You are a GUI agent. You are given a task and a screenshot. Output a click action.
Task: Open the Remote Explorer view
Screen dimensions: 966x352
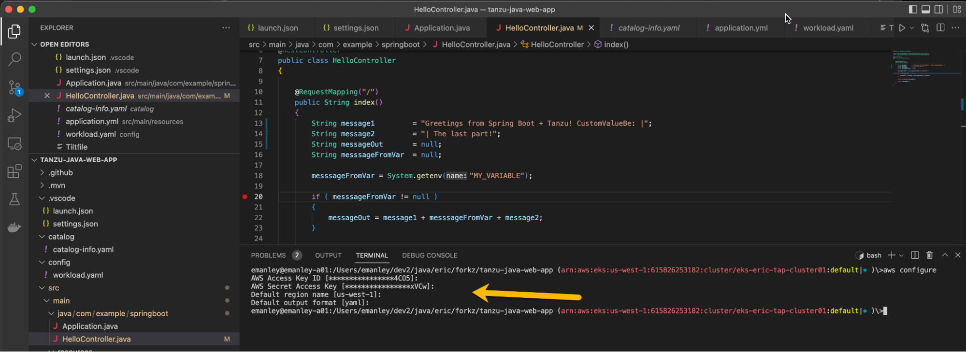pyautogui.click(x=14, y=143)
